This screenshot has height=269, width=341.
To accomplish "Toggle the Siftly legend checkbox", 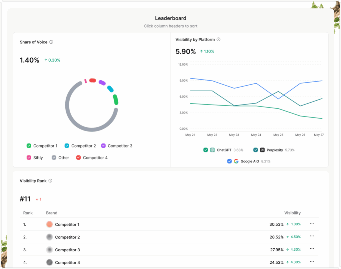I will [29, 158].
